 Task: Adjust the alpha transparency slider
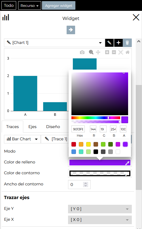pyautogui.click(x=96, y=122)
